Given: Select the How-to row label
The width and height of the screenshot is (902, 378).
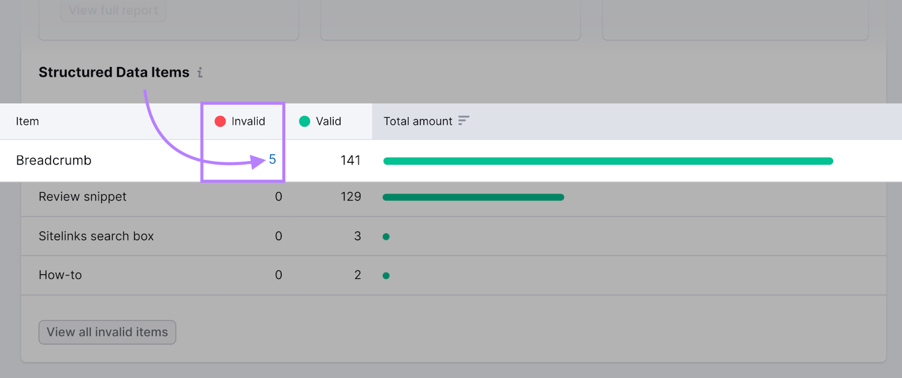Looking at the screenshot, I should point(60,275).
